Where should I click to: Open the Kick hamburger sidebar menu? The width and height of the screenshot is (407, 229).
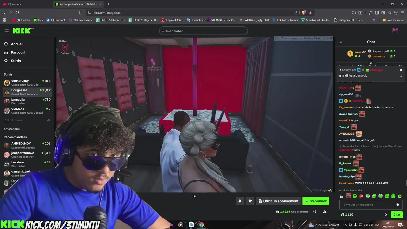tap(7, 31)
